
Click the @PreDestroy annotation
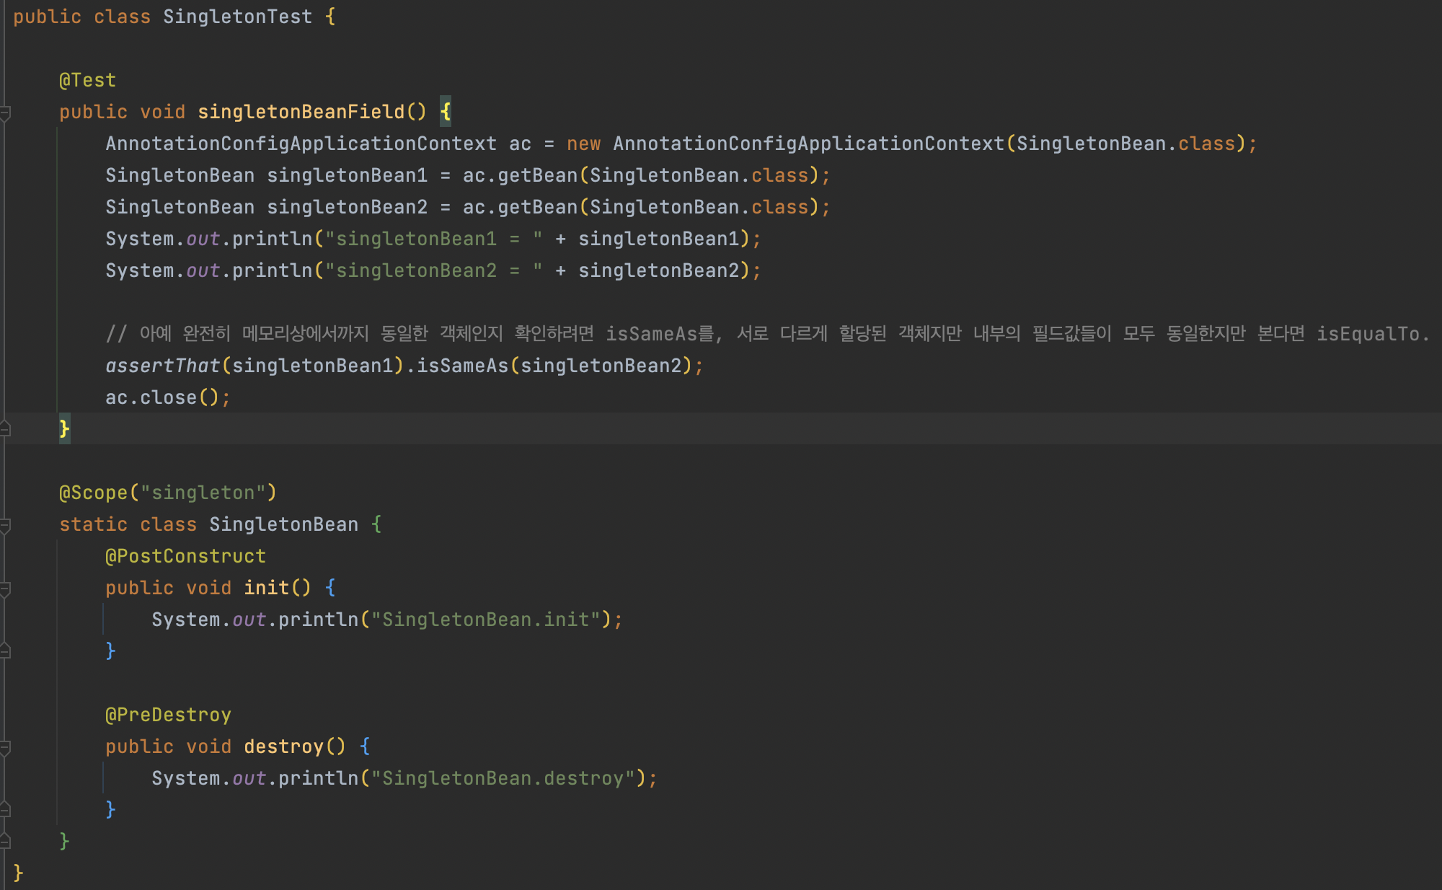168,715
